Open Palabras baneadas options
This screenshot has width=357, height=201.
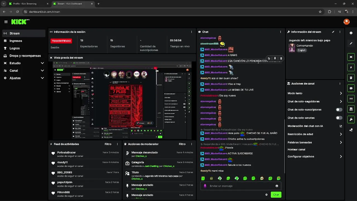(x=315, y=142)
